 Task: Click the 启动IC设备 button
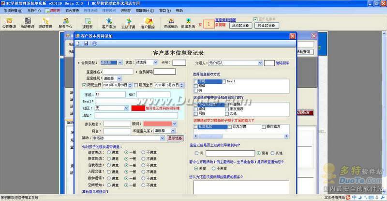[x=240, y=26]
